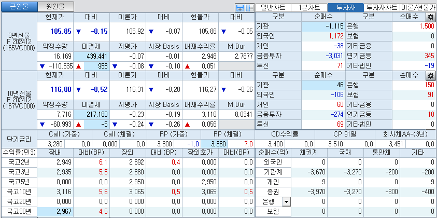Select the 국고10년 yield row label

coord(19,192)
